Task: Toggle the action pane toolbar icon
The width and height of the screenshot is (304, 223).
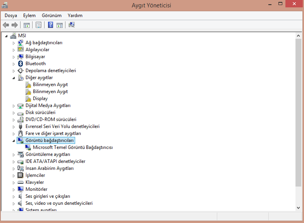Action: click(60, 25)
